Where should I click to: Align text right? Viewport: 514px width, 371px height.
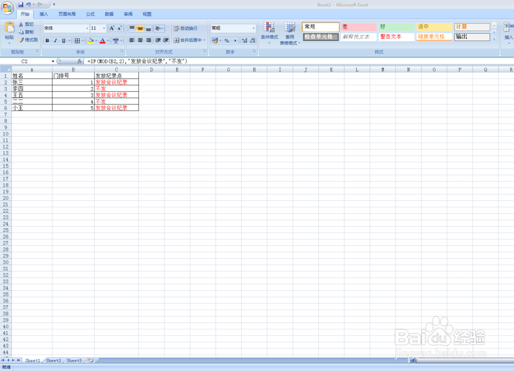148,40
